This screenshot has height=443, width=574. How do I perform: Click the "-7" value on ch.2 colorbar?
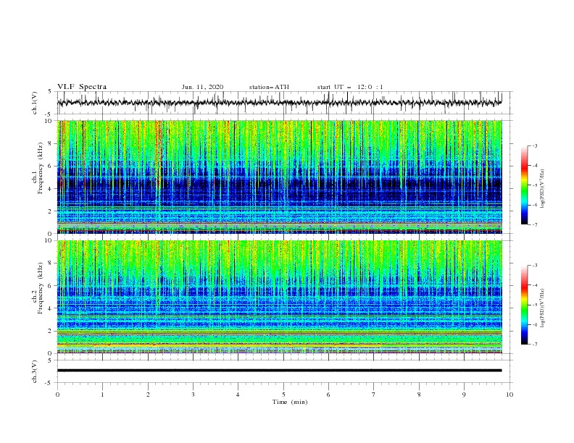[534, 345]
